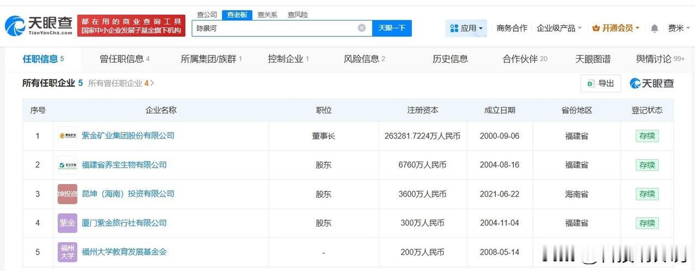This screenshot has width=695, height=271.
Task: Click 存续 status tag for 福建省养宝生物
Action: [x=647, y=165]
